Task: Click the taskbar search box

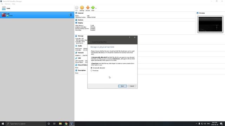Action: coord(26,124)
